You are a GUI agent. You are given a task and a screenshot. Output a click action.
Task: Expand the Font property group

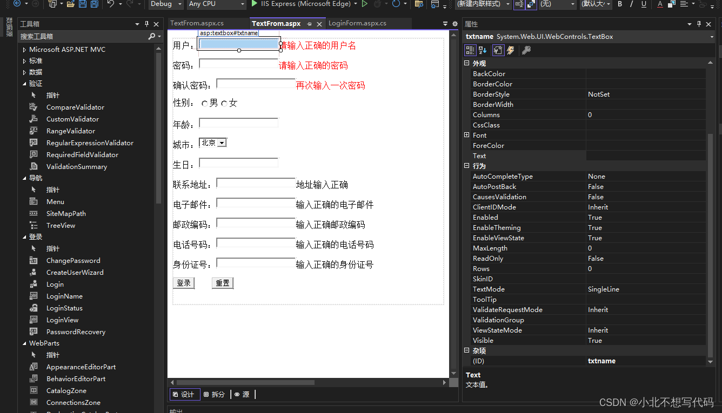(467, 135)
